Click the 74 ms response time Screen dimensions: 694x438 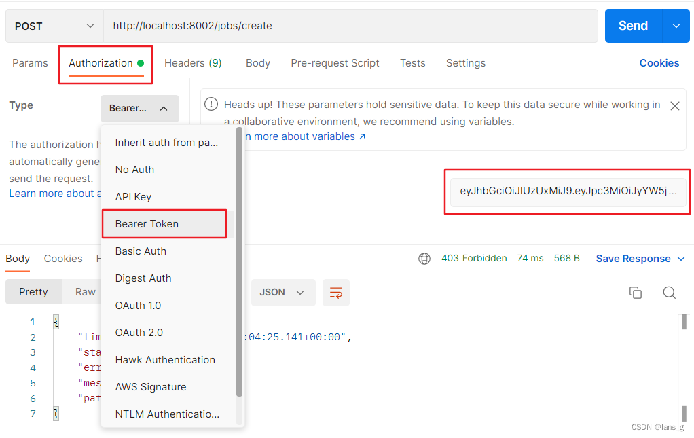[530, 258]
